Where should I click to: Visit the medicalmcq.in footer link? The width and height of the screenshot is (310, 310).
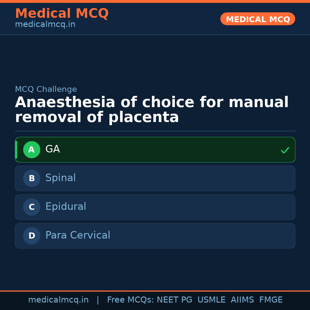coord(59,299)
